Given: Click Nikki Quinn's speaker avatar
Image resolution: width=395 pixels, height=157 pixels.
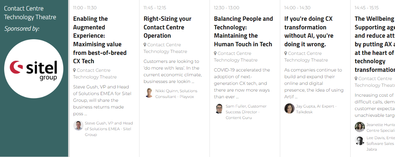Looking at the screenshot, I should click(x=149, y=93).
